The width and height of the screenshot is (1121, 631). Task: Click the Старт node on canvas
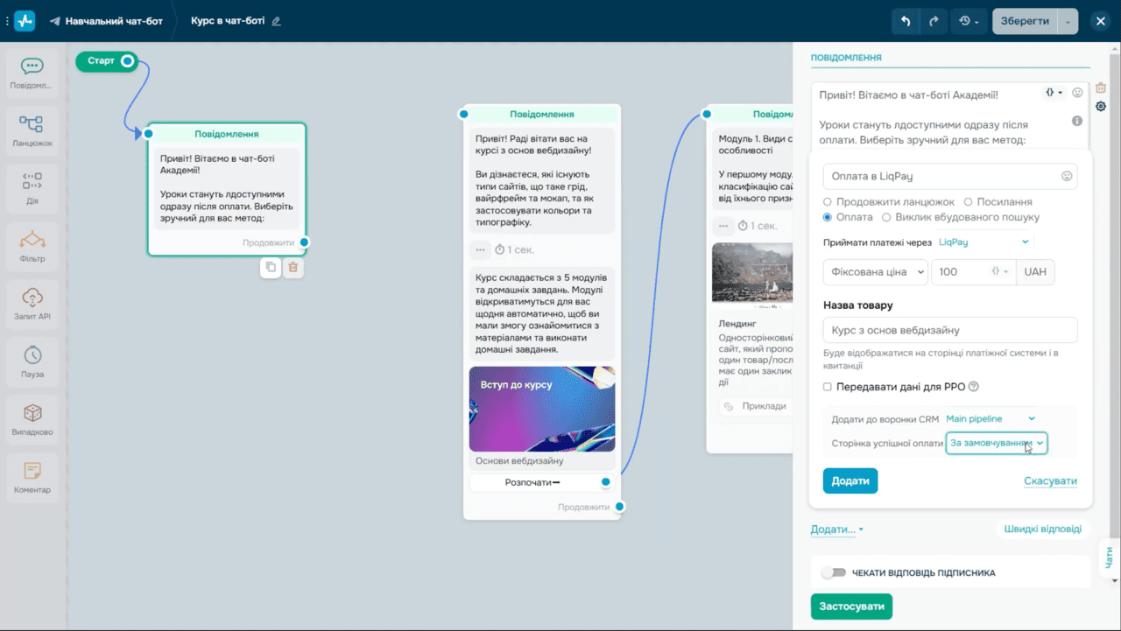click(x=101, y=61)
